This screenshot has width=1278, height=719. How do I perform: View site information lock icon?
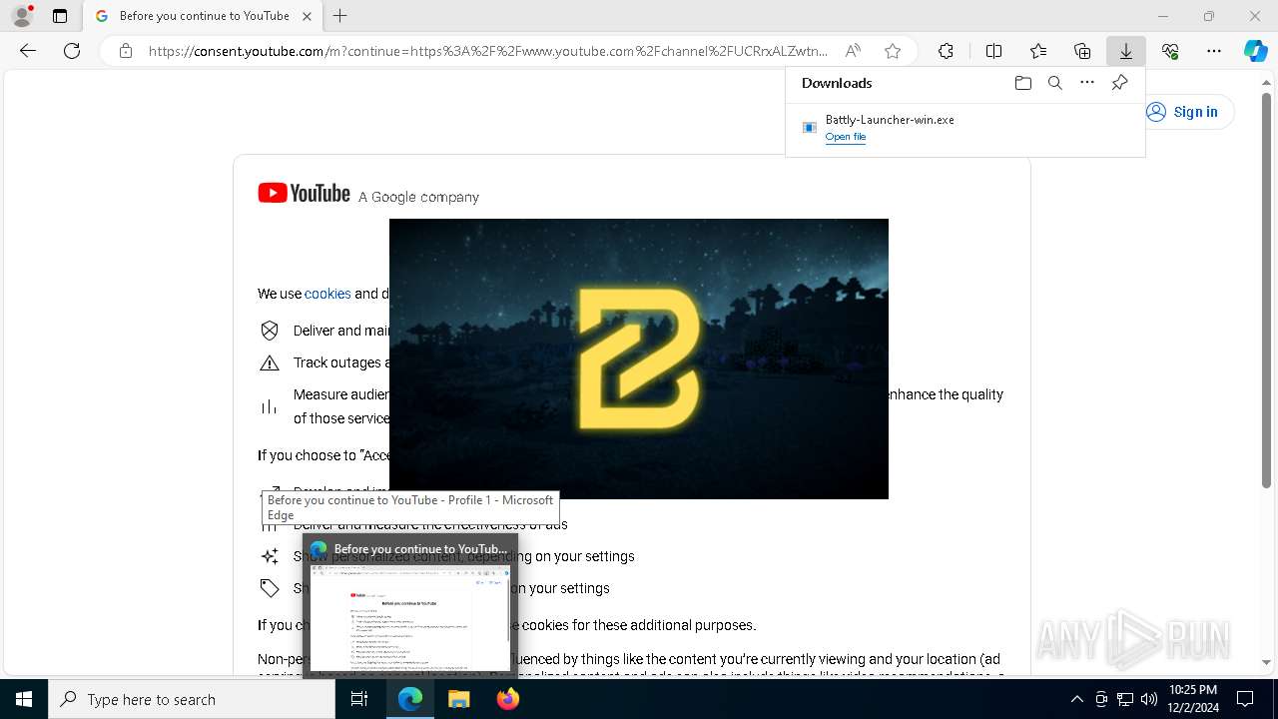pyautogui.click(x=126, y=51)
